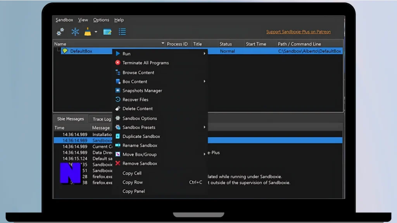Expand the Run submenu arrow

coord(204,53)
